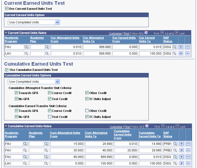Edit Cum Attempted Units To value 46.000
The width and height of the screenshot is (197, 168).
(99, 150)
